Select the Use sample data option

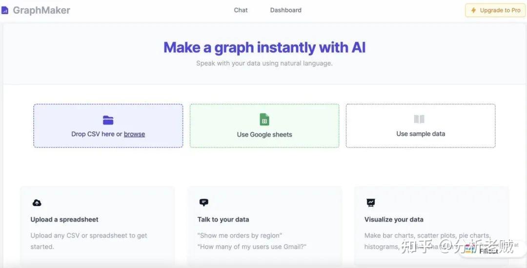pyautogui.click(x=421, y=126)
